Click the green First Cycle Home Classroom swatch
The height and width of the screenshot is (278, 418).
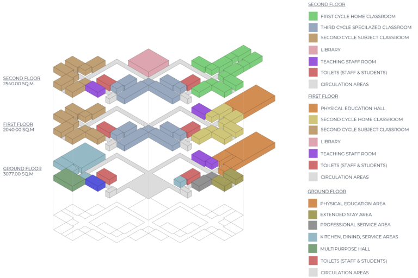tap(313, 16)
